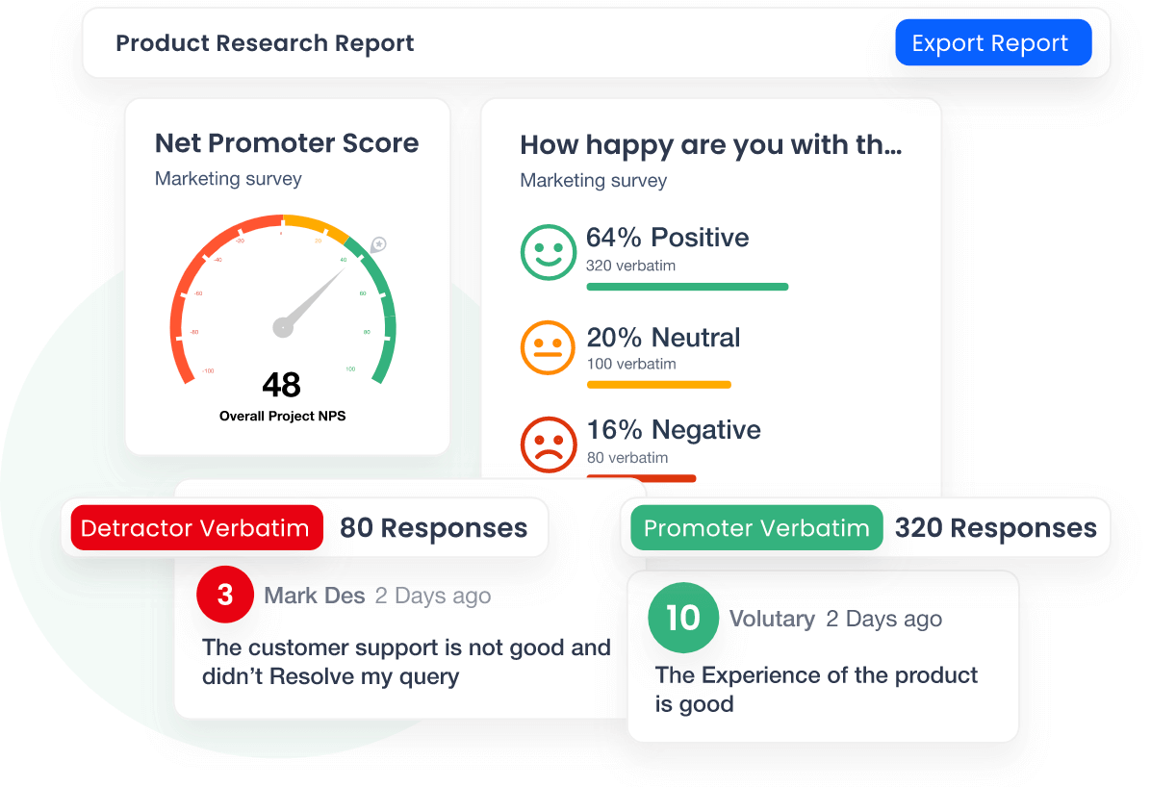Viewport: 1151px width, 787px height.
Task: Click the Volutary reviewer name
Action: pos(772,619)
